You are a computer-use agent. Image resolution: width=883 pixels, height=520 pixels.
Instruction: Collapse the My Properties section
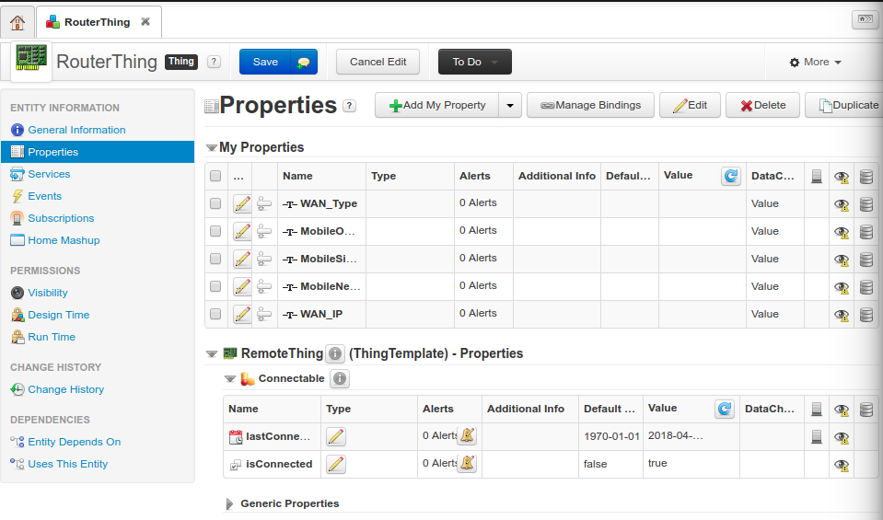coord(211,147)
